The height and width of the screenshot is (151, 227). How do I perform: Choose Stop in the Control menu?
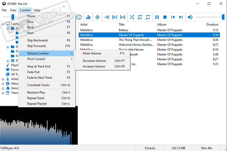47,22
